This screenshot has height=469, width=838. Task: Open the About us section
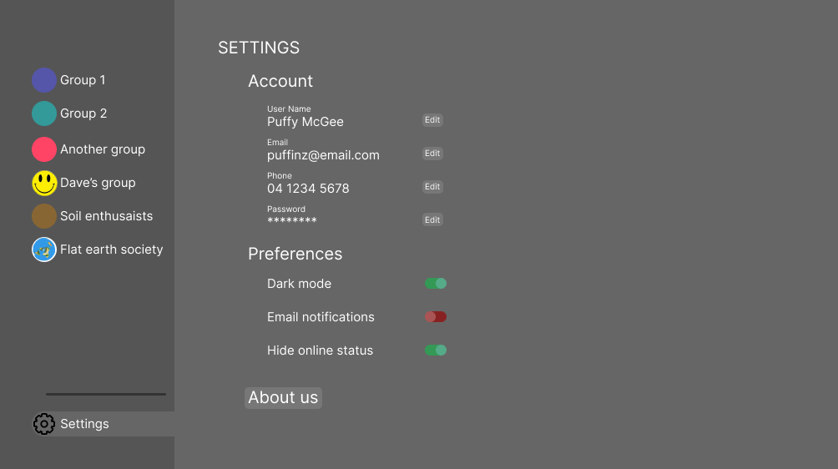click(x=283, y=398)
